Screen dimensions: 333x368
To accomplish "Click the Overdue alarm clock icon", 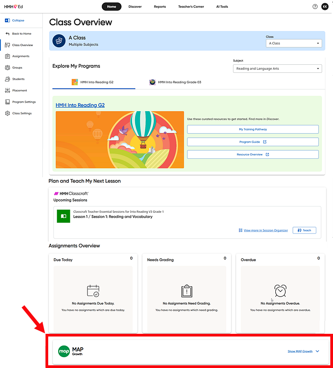I will [x=280, y=291].
